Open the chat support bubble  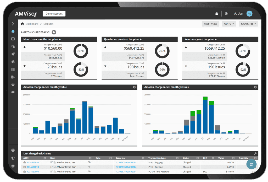251,164
